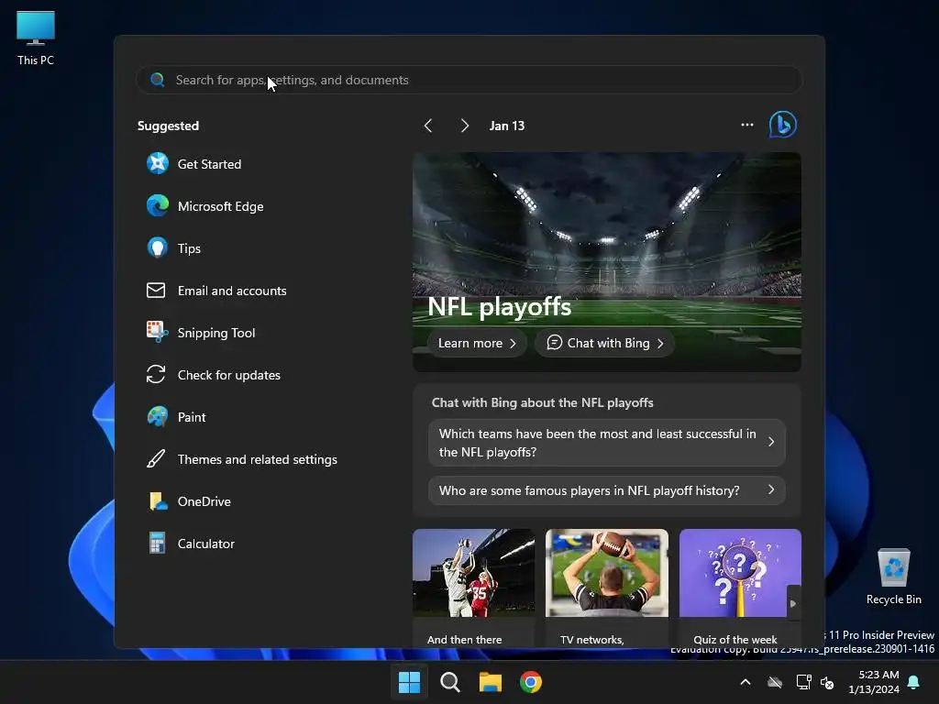Launch Calculator icon
Image resolution: width=939 pixels, height=704 pixels.
158,543
